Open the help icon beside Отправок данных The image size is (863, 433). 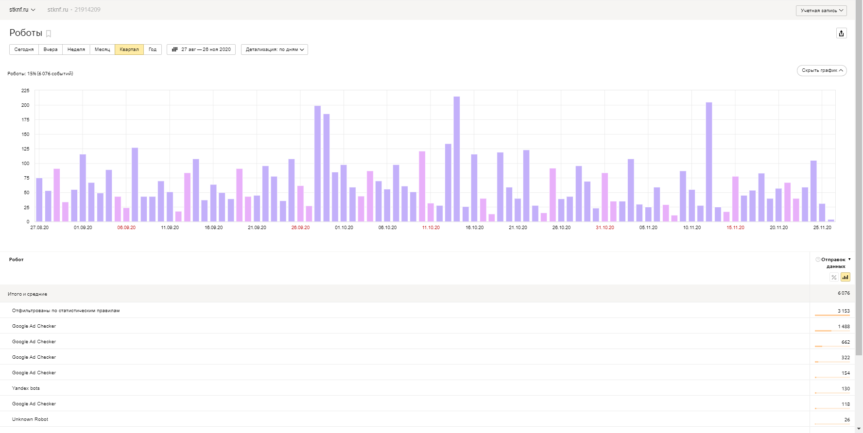(x=818, y=259)
